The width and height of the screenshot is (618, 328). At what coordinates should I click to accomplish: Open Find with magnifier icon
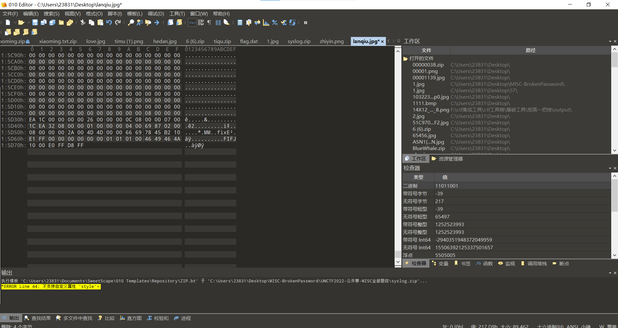point(131,22)
